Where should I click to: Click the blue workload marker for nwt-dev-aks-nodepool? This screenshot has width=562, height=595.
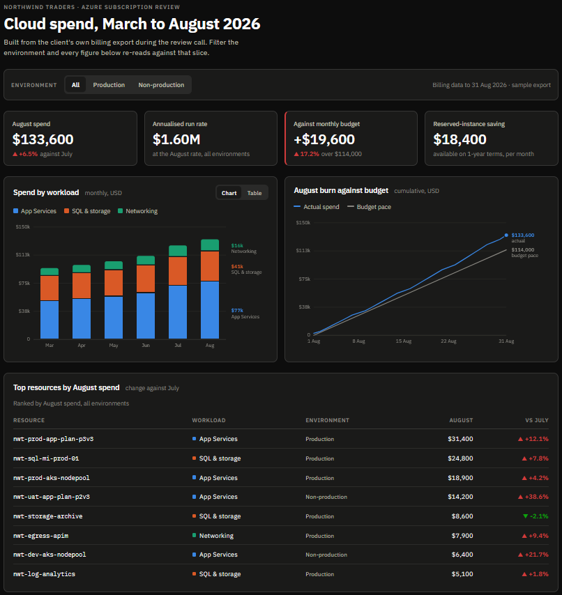click(194, 555)
